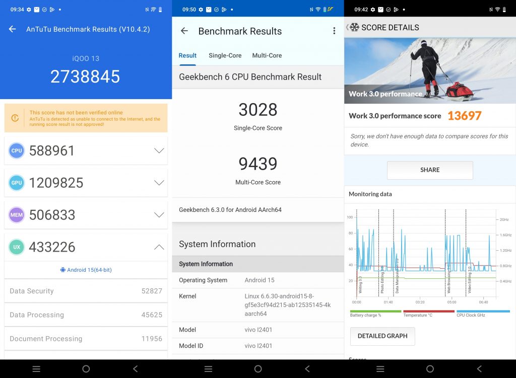Tap the back arrow in Geekbench Benchmark Results
This screenshot has width=516, height=378.
pyautogui.click(x=184, y=31)
